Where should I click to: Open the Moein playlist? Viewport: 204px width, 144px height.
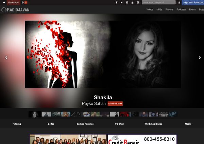coord(188,124)
